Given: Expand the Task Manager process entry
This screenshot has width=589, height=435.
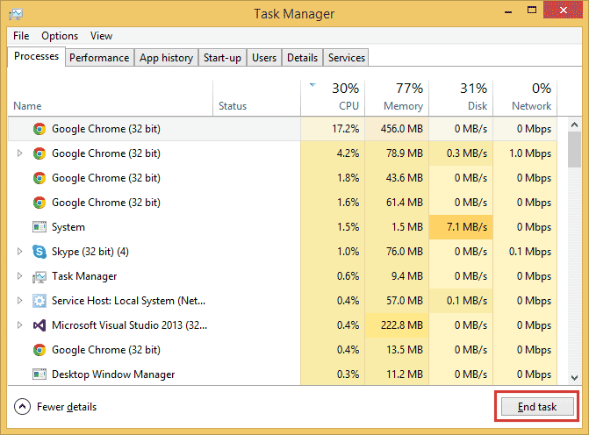Looking at the screenshot, I should pos(19,276).
